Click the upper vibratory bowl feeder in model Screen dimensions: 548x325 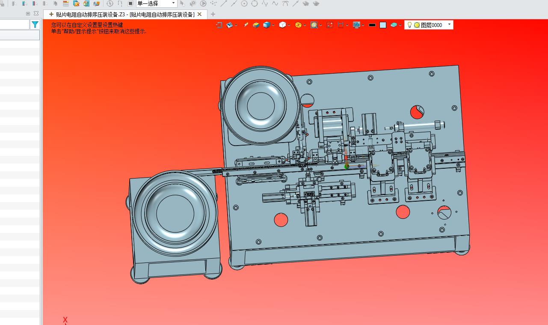click(260, 105)
